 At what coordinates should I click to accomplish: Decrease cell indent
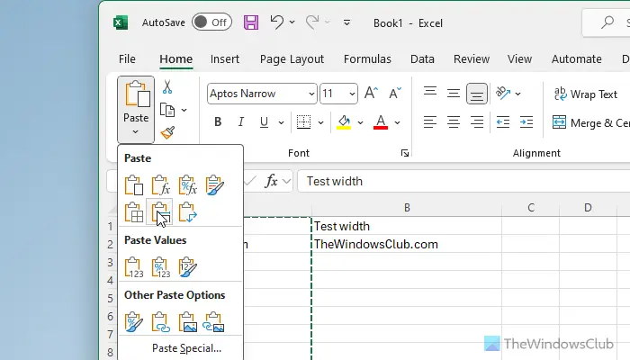503,121
